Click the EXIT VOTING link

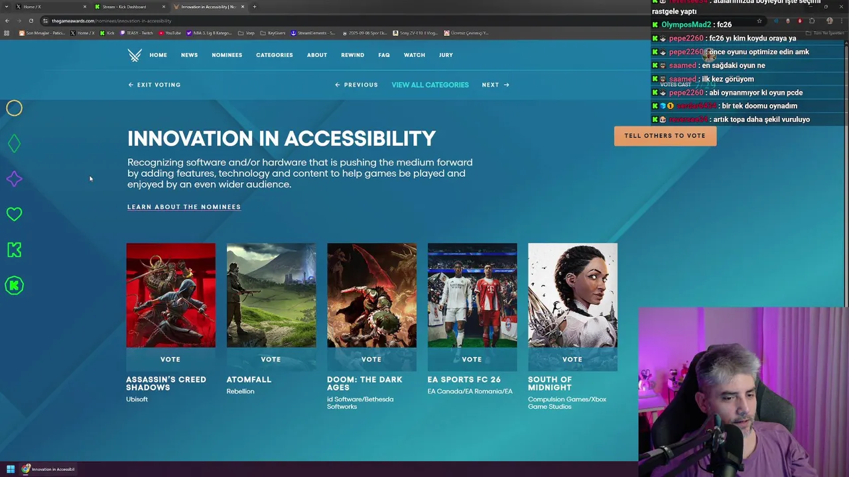click(x=155, y=85)
